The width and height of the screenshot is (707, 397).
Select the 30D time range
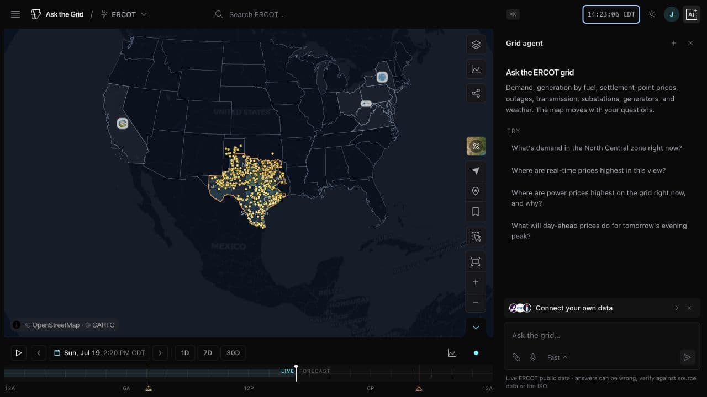coord(233,353)
